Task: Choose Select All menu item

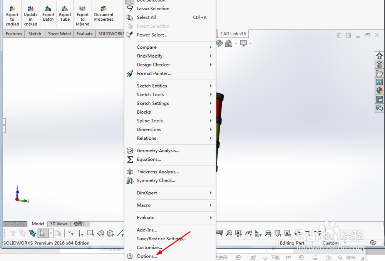Action: (x=170, y=17)
